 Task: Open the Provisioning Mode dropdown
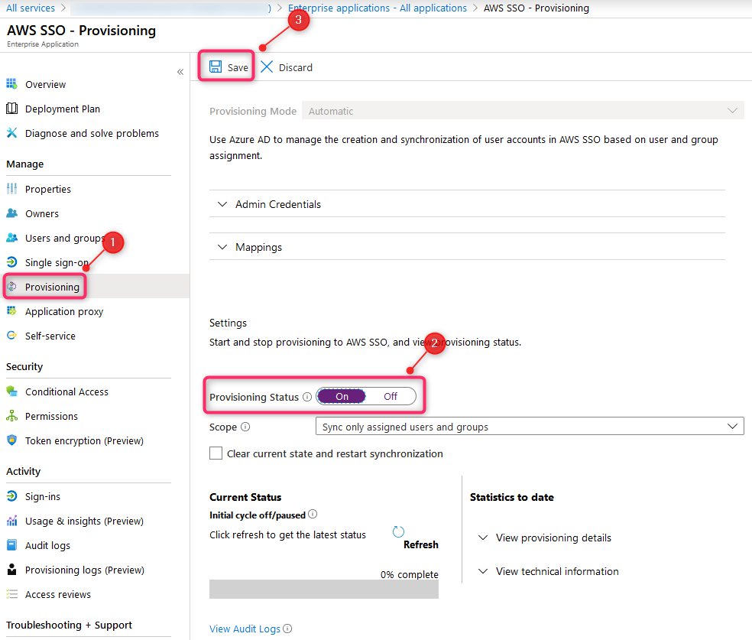[523, 111]
